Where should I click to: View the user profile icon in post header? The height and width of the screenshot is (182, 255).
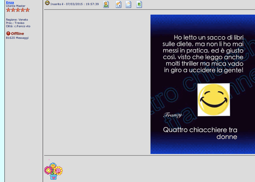tap(106, 4)
